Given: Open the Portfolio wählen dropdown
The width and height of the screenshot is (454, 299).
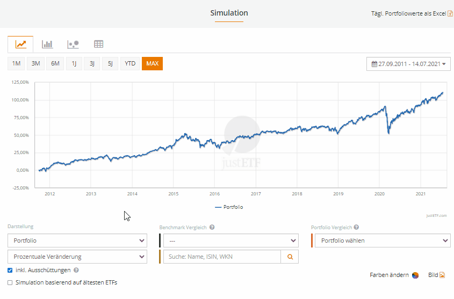Looking at the screenshot, I should click(x=382, y=240).
